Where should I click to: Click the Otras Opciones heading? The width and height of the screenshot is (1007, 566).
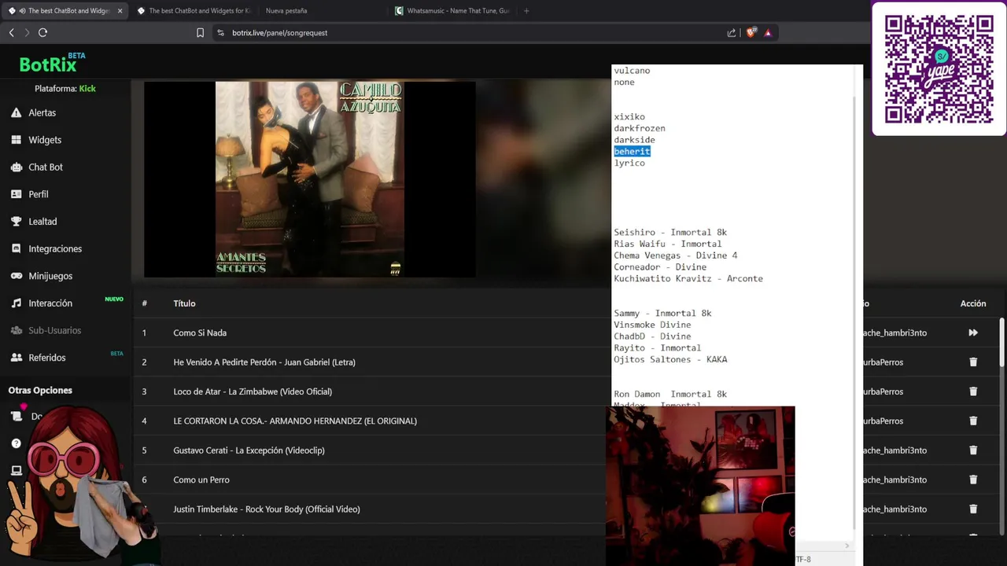[x=40, y=391]
